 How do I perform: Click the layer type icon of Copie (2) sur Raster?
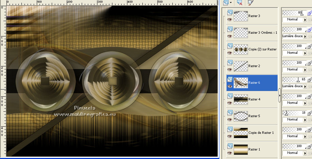[230, 46]
